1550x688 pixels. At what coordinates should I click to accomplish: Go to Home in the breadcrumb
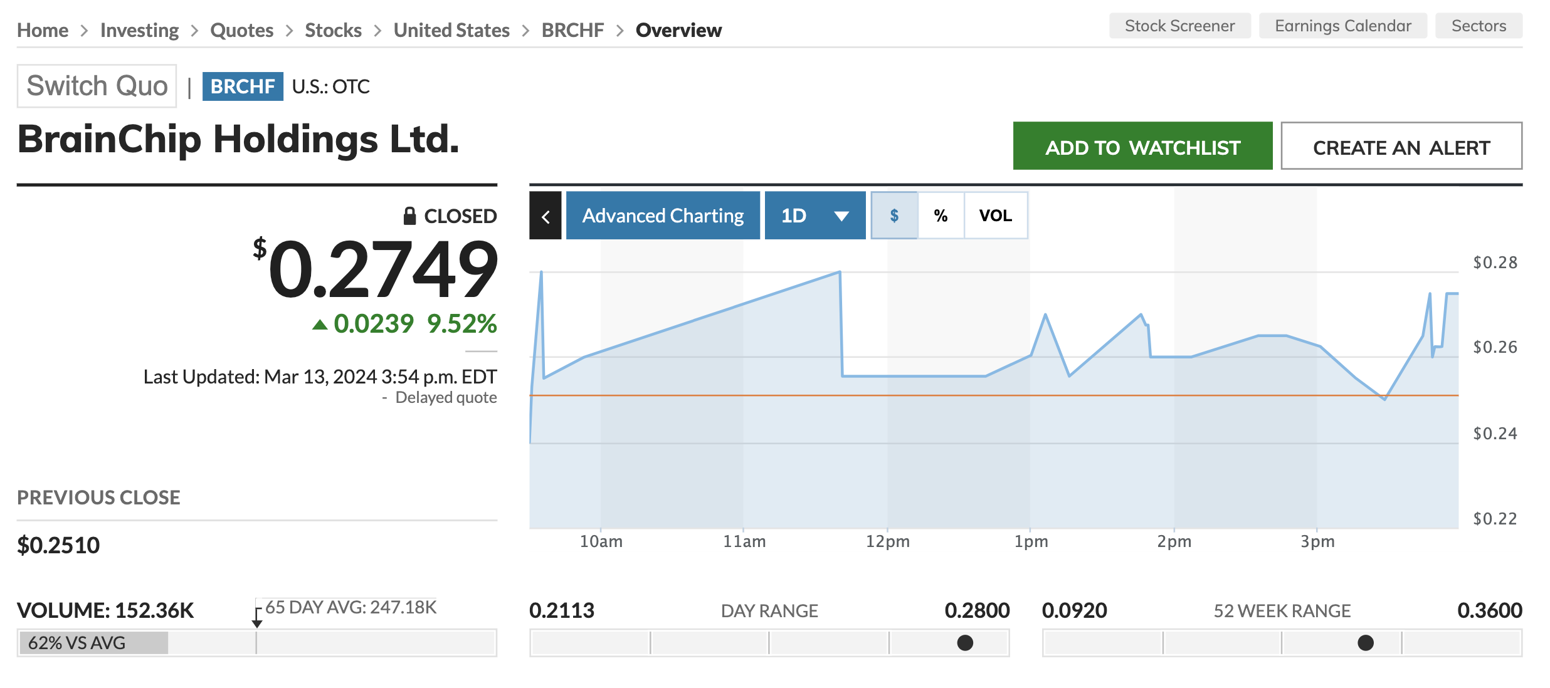coord(43,30)
